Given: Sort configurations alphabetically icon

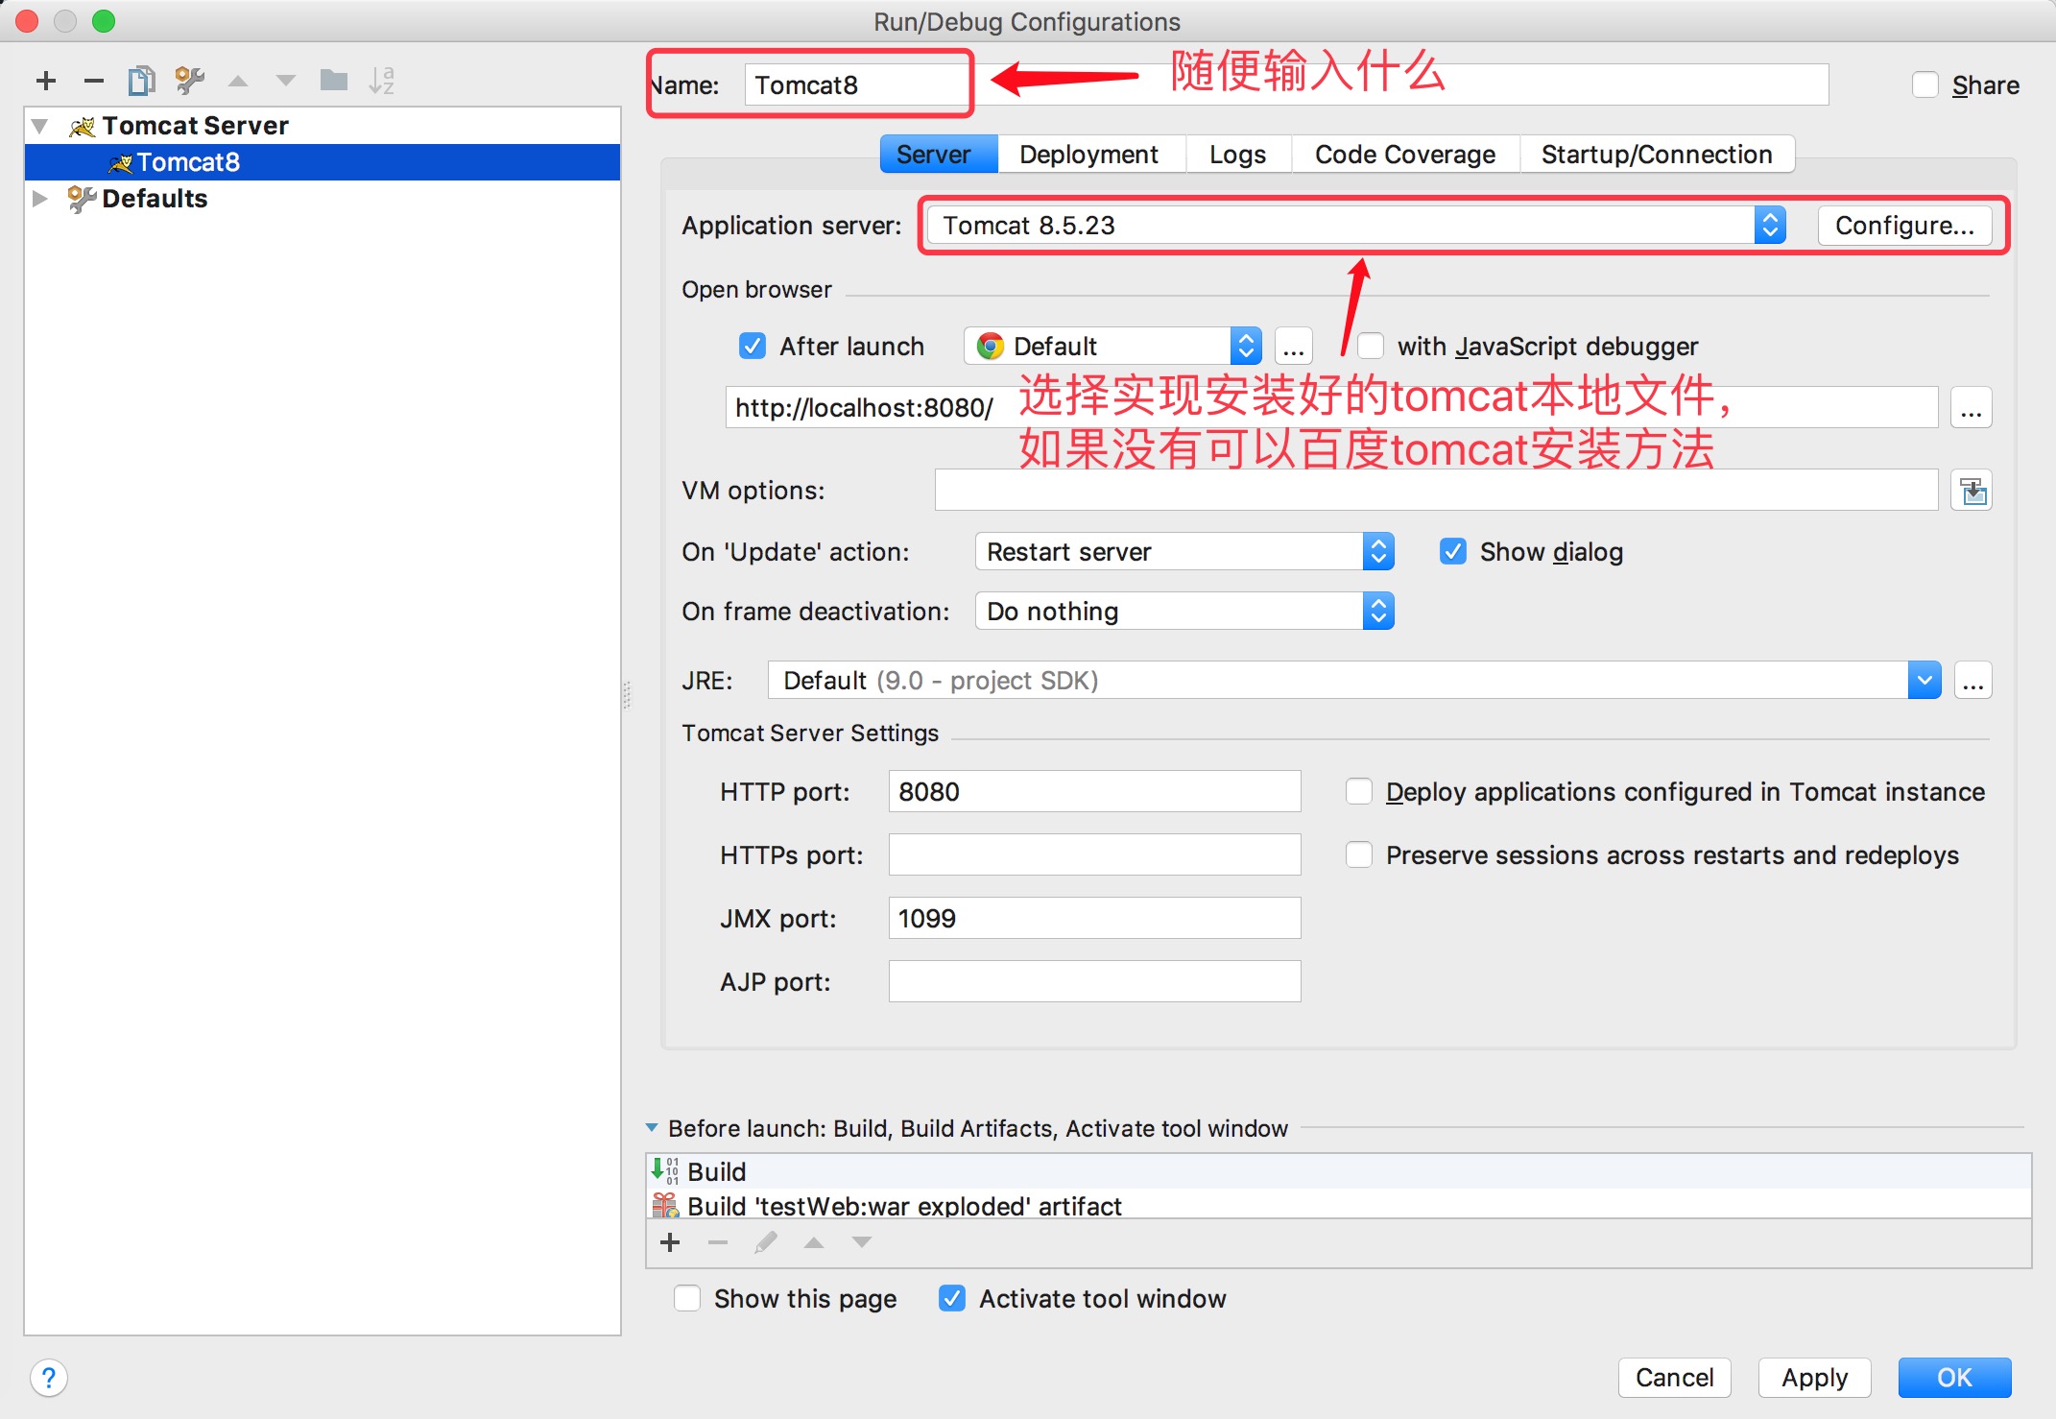Looking at the screenshot, I should [x=382, y=81].
